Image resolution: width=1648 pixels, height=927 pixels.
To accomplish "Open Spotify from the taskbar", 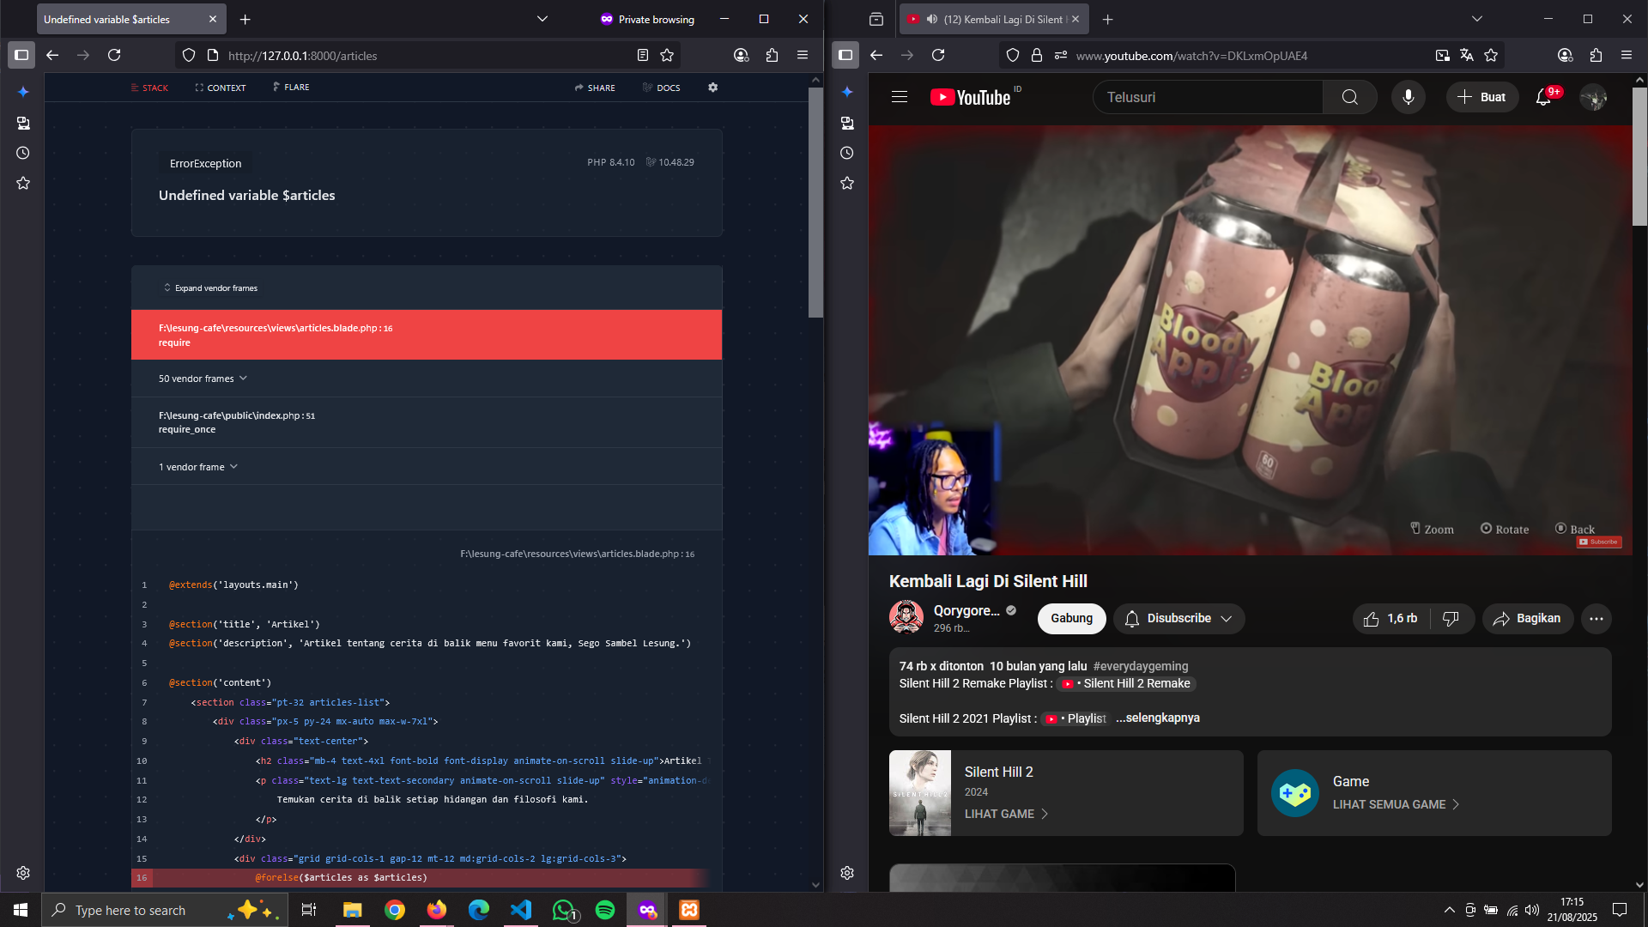I will [x=605, y=910].
